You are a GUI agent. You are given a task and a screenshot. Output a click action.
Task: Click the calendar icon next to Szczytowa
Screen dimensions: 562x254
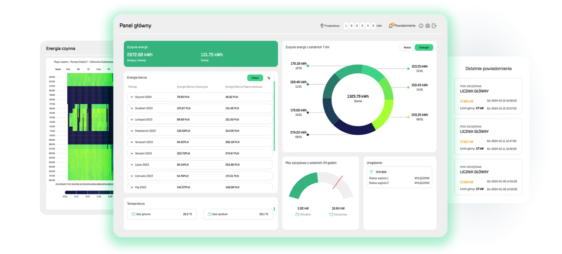point(331,215)
